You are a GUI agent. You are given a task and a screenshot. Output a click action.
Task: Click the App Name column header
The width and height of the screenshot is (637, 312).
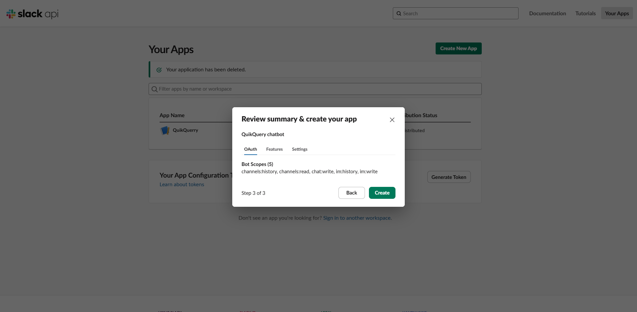172,116
